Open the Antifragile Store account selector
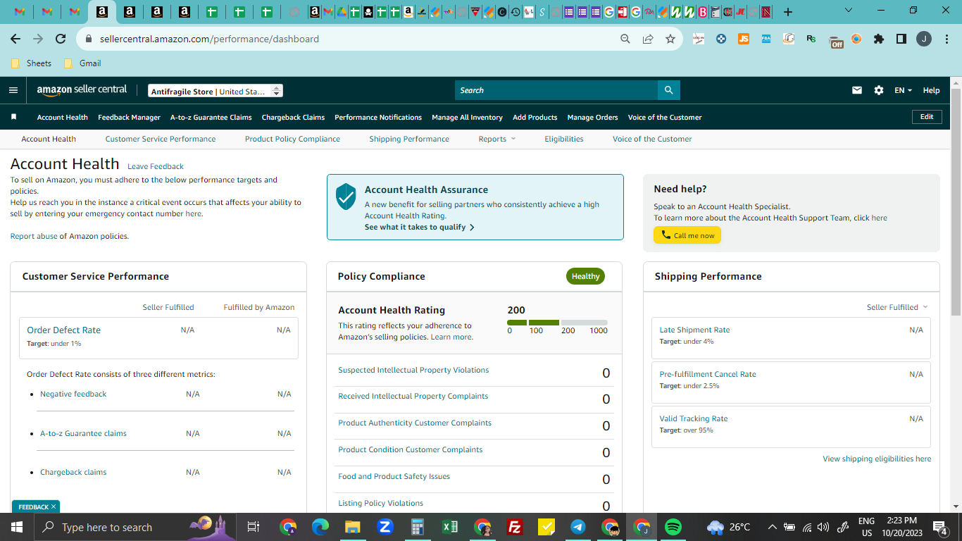 point(215,91)
